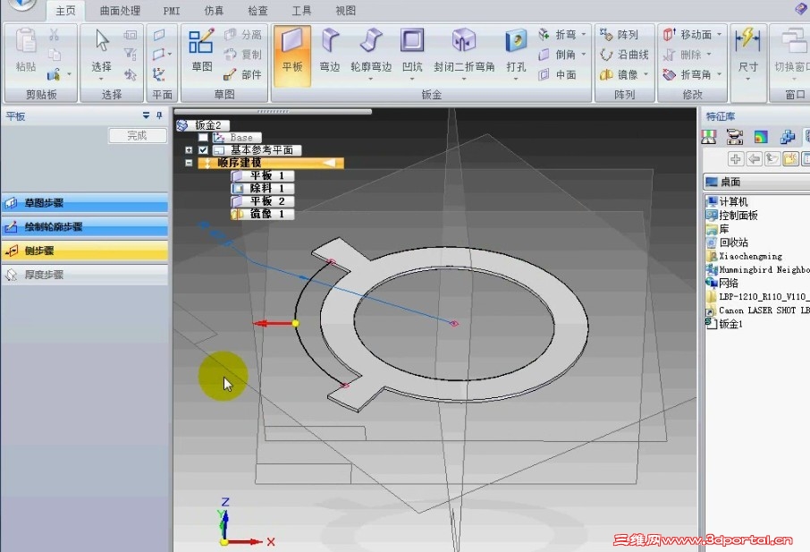Toggle the Base checkbox in the tree
810x552 pixels.
coord(203,138)
